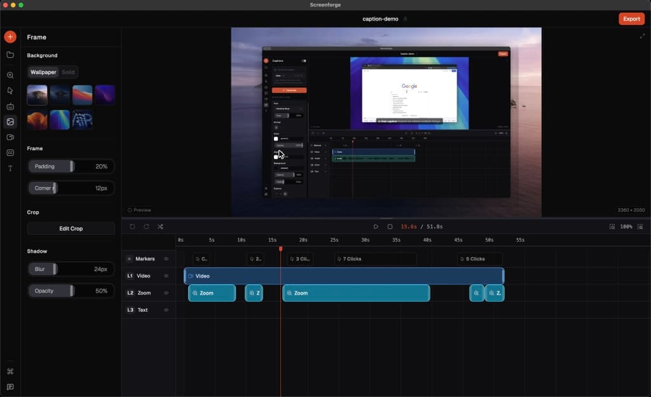Click the 3360 × 2050 resolution label

pos(631,210)
